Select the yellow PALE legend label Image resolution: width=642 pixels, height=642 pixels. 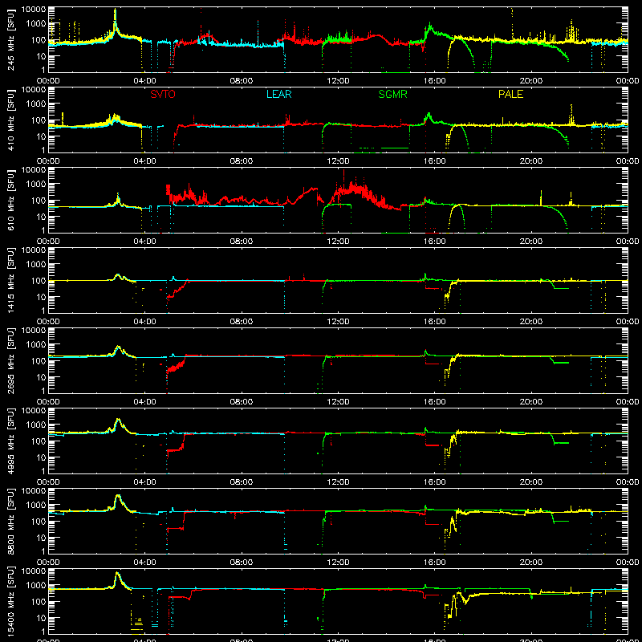(510, 95)
